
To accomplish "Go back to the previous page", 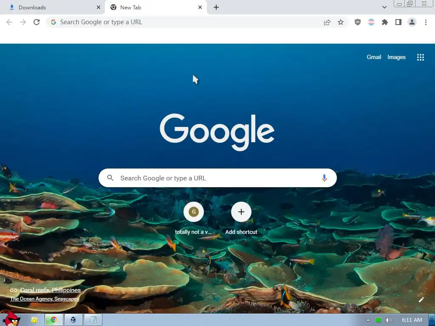I will tap(9, 22).
